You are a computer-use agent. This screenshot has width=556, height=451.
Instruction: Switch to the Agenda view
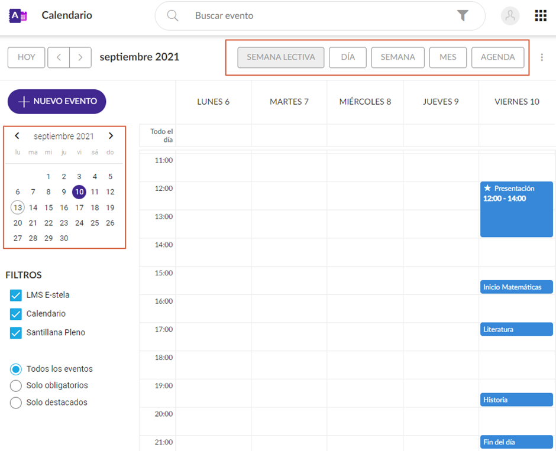point(497,57)
